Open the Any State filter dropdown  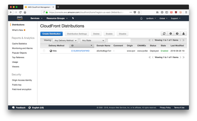(93, 40)
